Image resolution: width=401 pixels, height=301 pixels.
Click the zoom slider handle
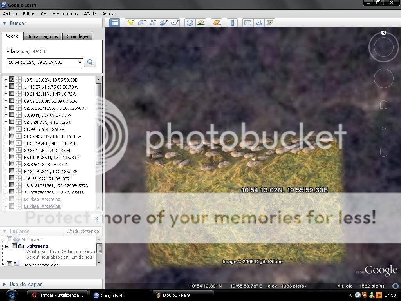click(x=384, y=129)
